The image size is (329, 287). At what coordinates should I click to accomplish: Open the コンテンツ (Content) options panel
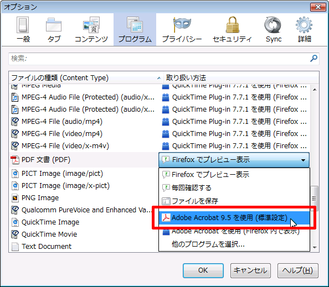[91, 30]
